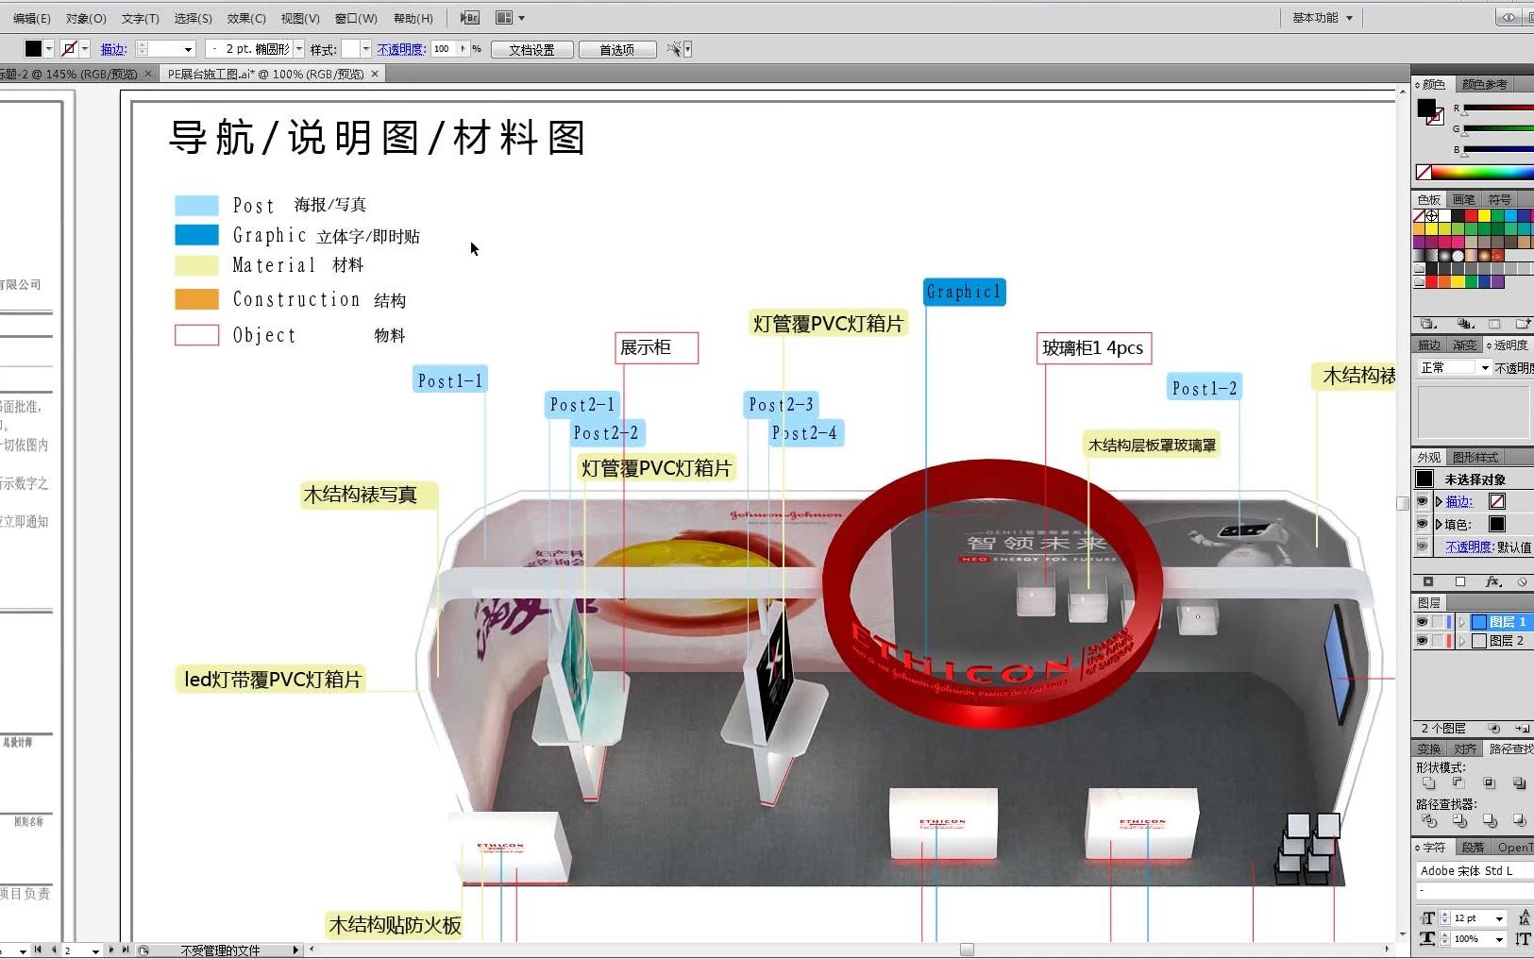Click the B channel slider in color panel
The height and width of the screenshot is (959, 1534).
[1499, 150]
